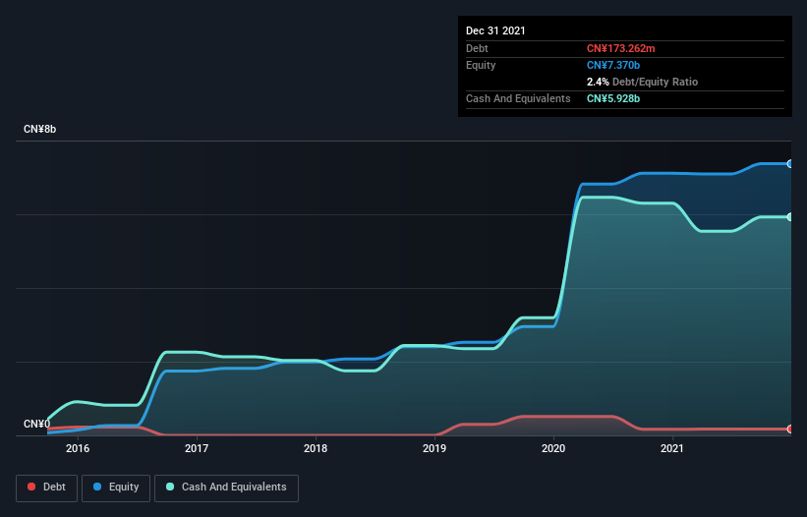Click the teal Cash endpoint marker
This screenshot has height=517, width=807.
pyautogui.click(x=790, y=217)
